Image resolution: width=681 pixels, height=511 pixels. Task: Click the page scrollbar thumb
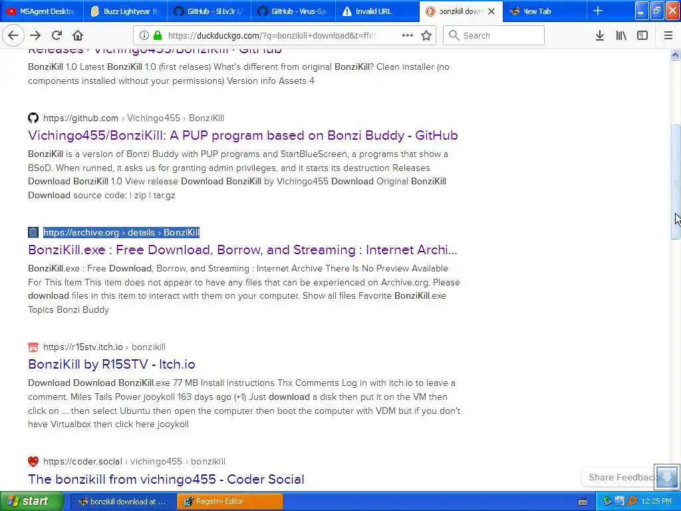click(675, 182)
